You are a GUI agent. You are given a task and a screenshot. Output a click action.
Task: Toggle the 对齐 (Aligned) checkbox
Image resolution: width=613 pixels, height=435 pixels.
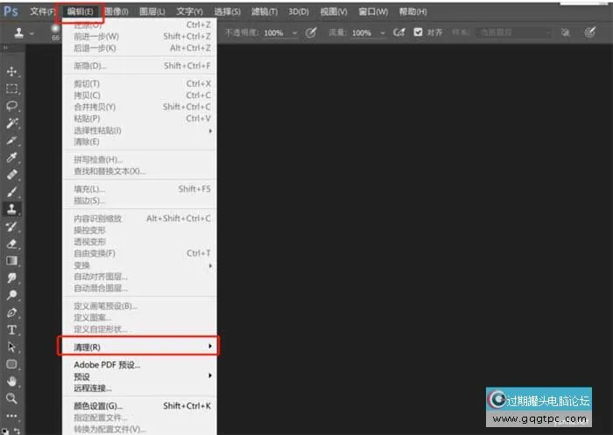tap(419, 32)
